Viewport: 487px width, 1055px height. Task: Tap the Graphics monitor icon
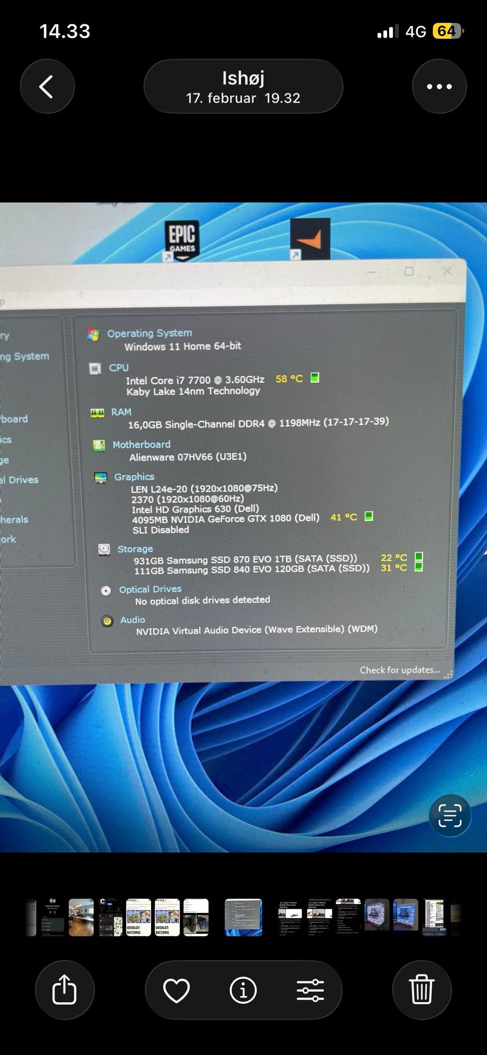click(x=101, y=478)
